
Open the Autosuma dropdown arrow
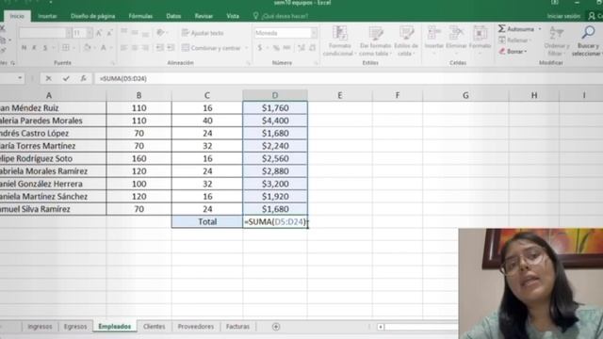point(540,29)
